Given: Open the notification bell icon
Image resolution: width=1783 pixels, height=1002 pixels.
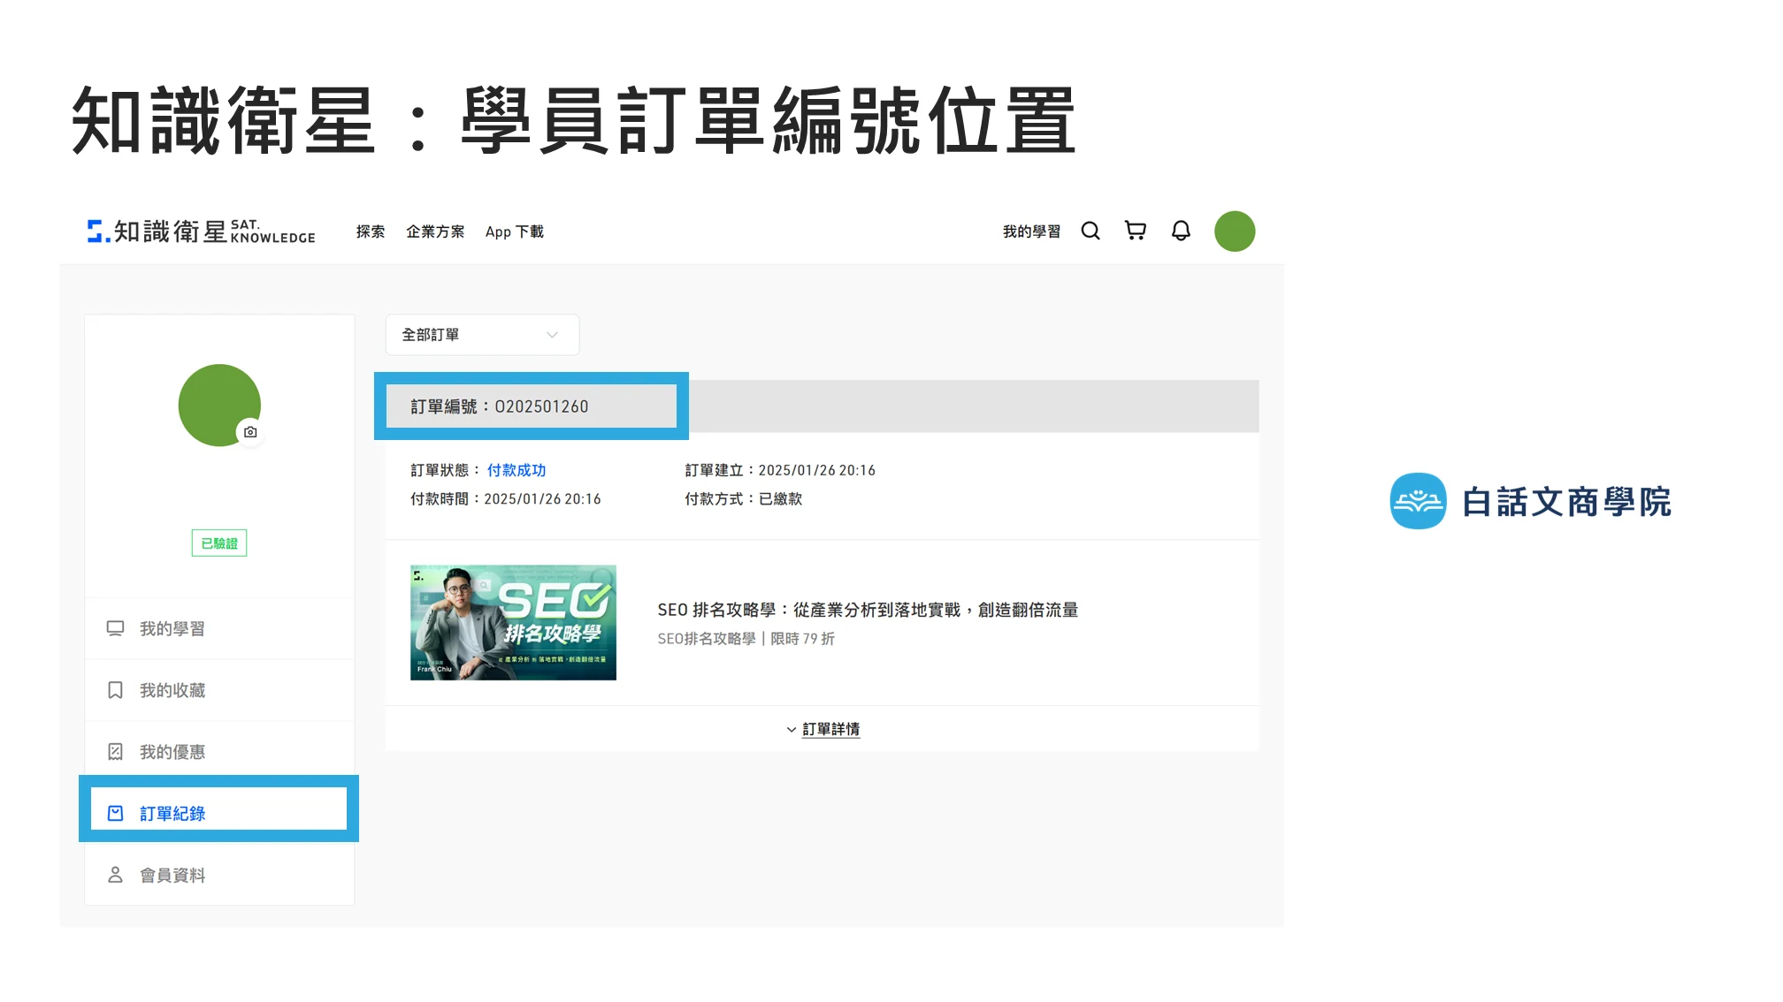Looking at the screenshot, I should coord(1181,232).
